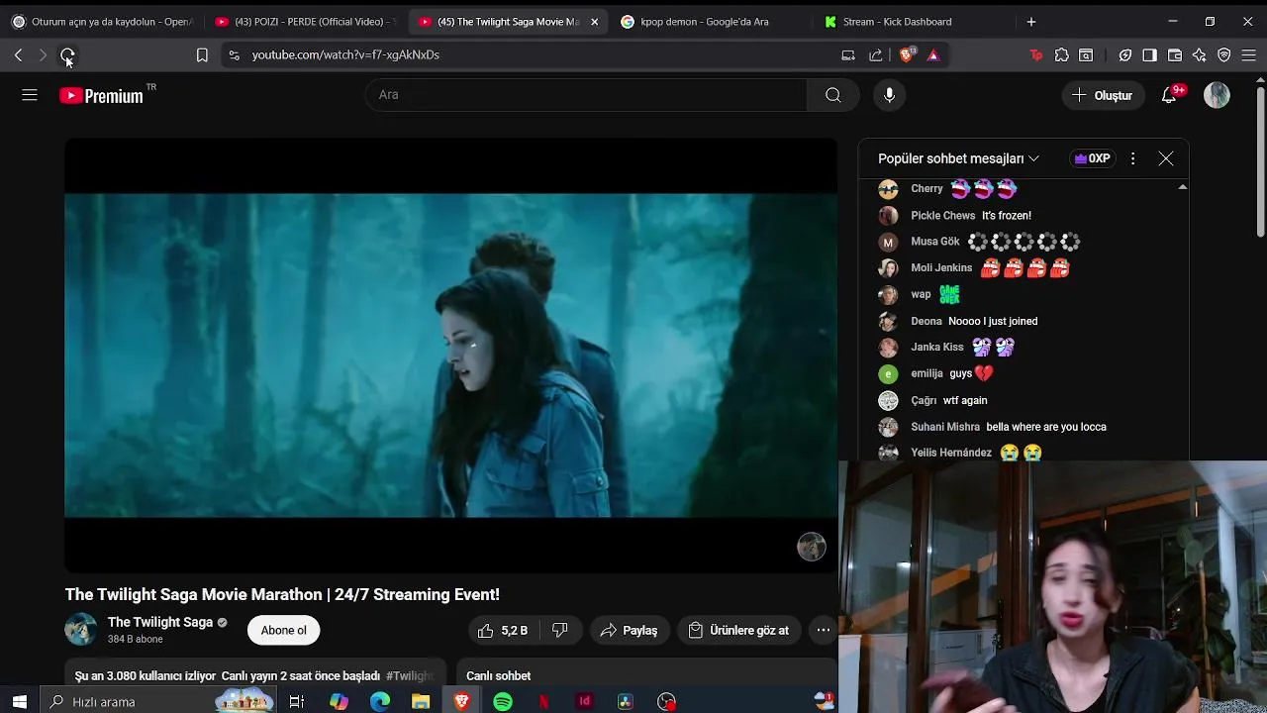Open the account avatar menu
Screen dimensions: 1267x713
1217,95
